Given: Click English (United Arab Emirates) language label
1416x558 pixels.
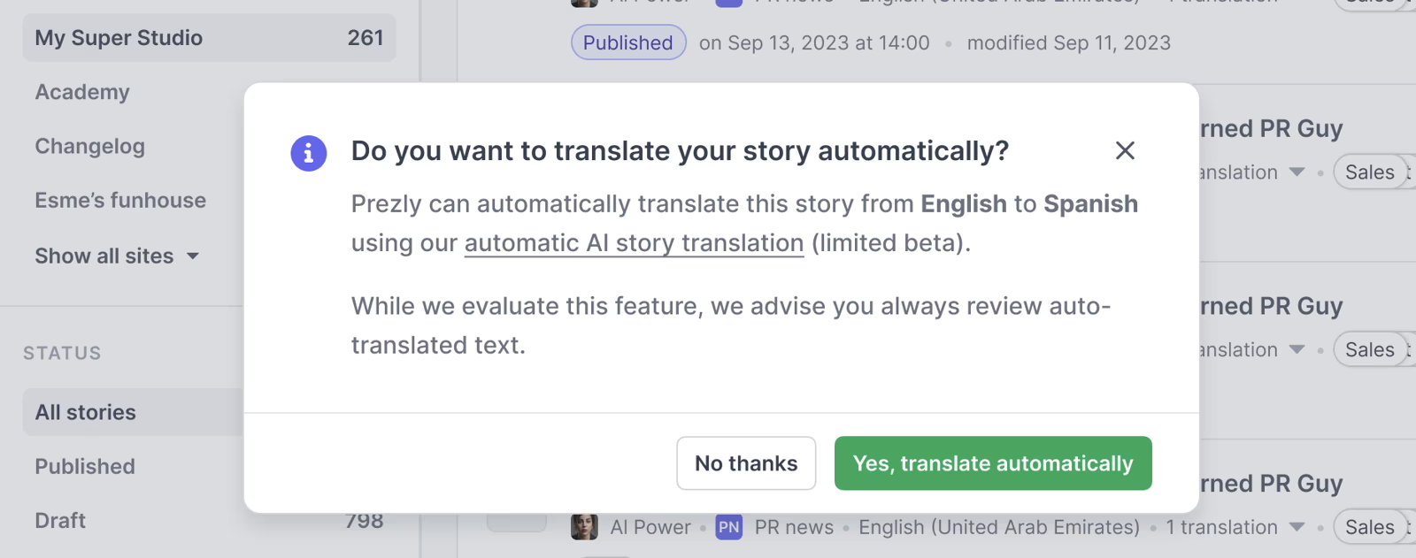Looking at the screenshot, I should tap(999, 527).
